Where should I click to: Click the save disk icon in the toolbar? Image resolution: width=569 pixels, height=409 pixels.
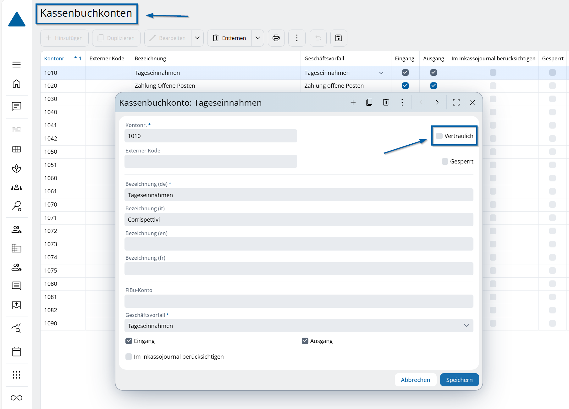pyautogui.click(x=339, y=38)
